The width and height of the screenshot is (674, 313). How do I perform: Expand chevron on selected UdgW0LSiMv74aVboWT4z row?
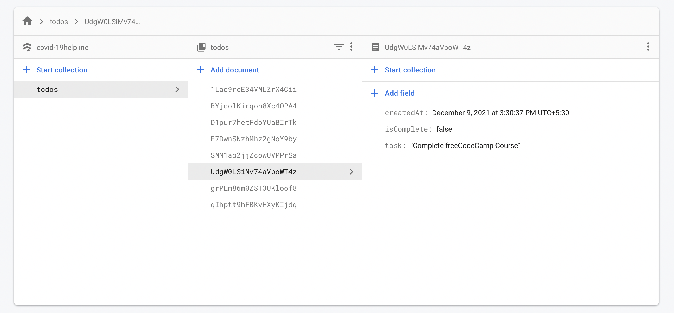(x=351, y=172)
